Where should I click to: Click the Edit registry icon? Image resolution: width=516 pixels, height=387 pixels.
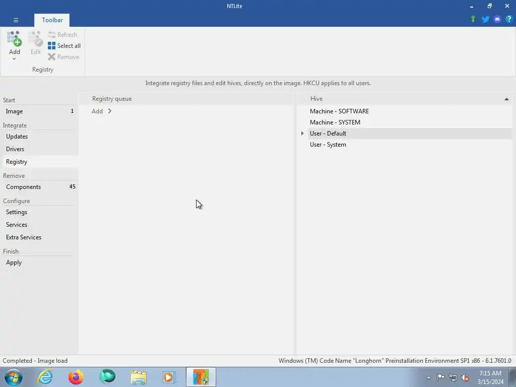click(35, 39)
